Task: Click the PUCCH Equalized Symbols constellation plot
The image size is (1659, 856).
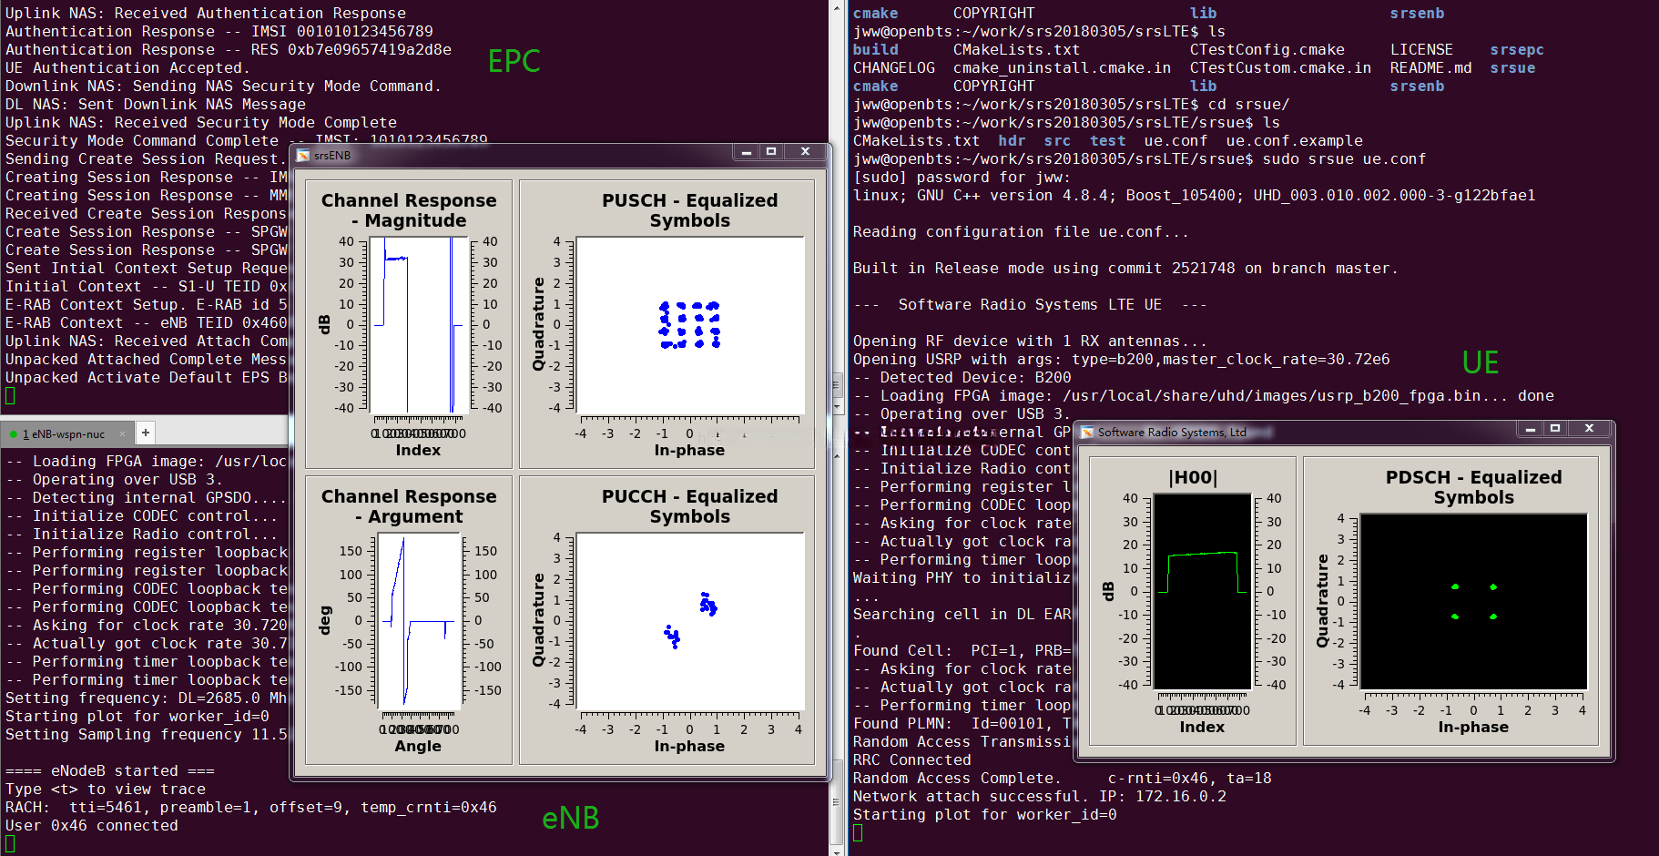Action: [690, 621]
